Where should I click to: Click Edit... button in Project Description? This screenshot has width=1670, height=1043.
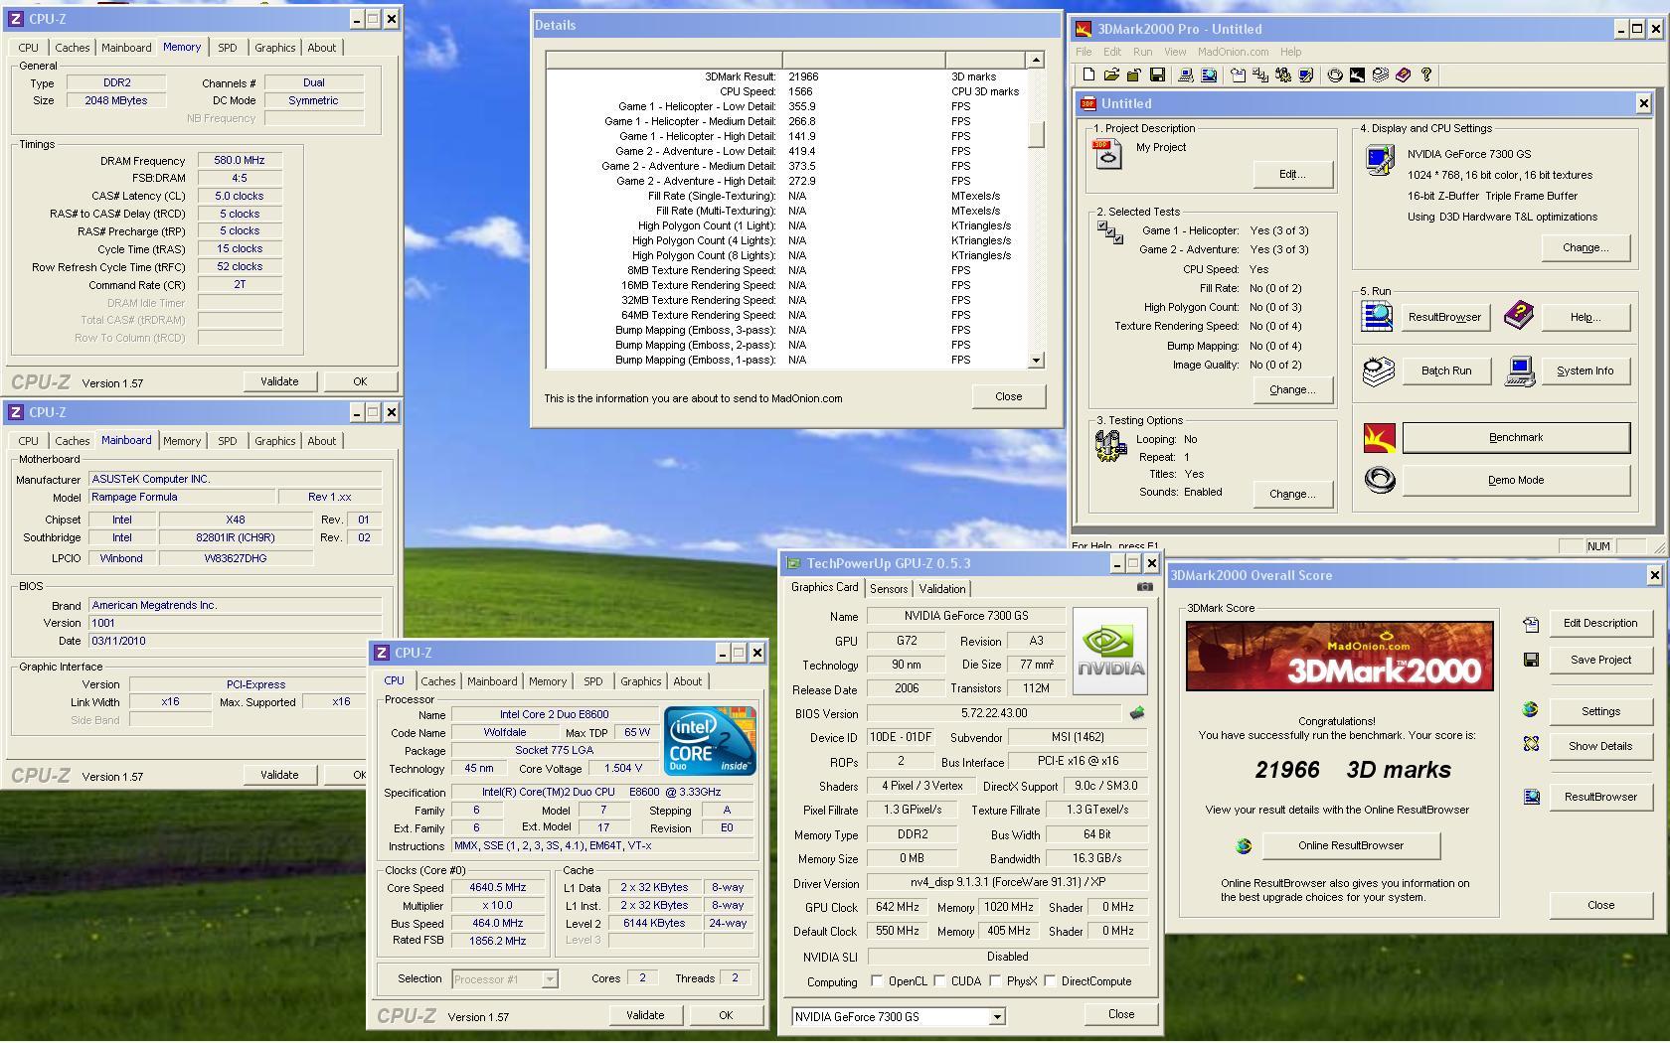(x=1291, y=174)
